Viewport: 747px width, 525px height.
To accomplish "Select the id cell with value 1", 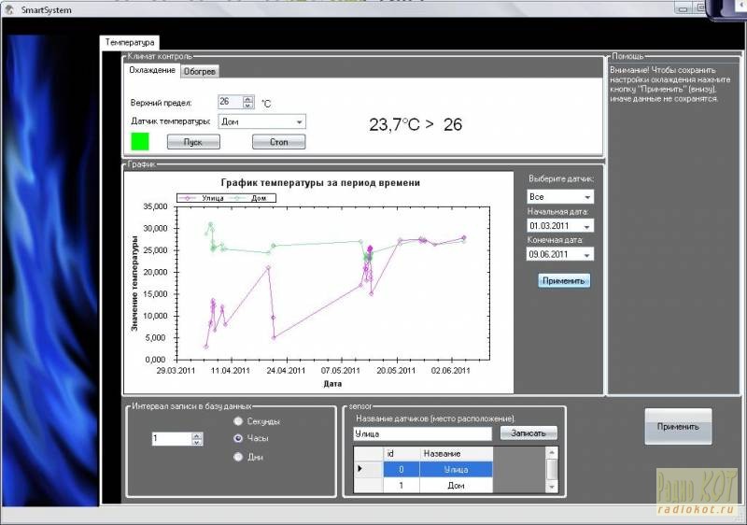I will (x=402, y=485).
